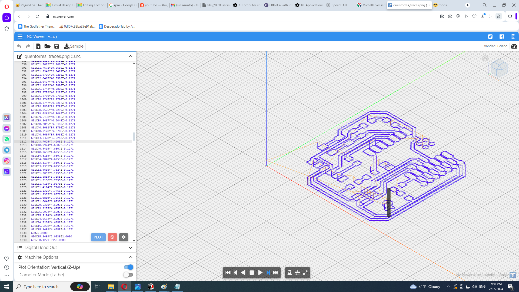Switch to the Speed Dial browser tab
Image resolution: width=519 pixels, height=292 pixels.
(340, 5)
